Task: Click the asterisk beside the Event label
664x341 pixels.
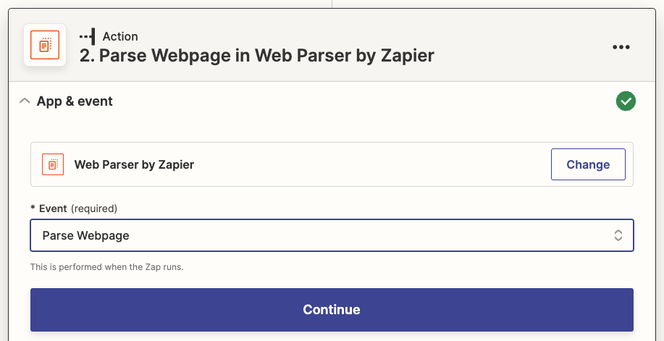Action: coord(33,209)
